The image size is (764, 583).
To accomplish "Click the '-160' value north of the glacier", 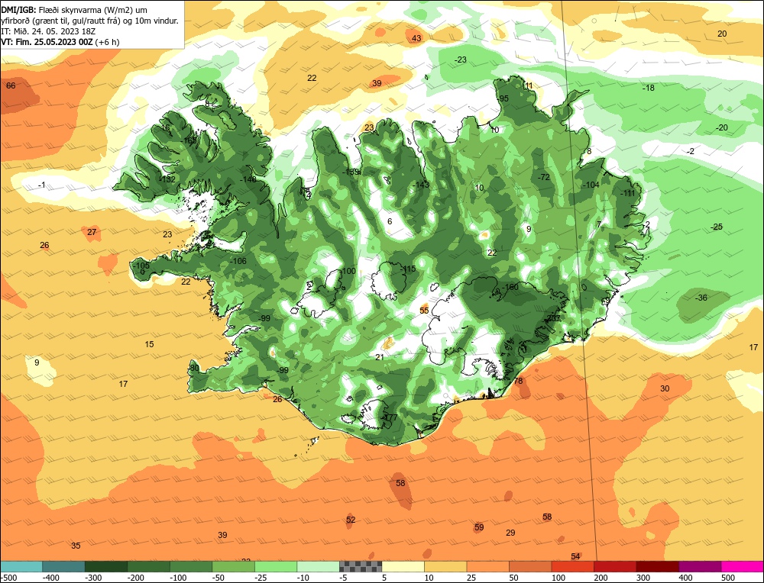I will (510, 287).
